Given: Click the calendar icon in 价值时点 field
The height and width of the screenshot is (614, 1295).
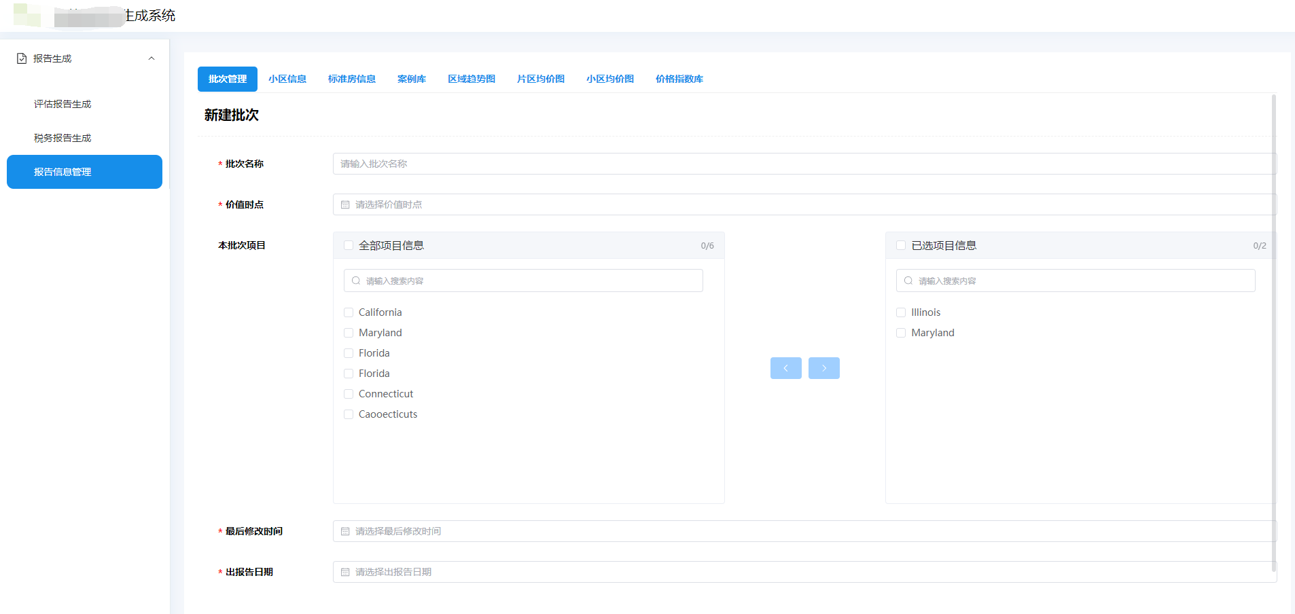Looking at the screenshot, I should pos(345,204).
